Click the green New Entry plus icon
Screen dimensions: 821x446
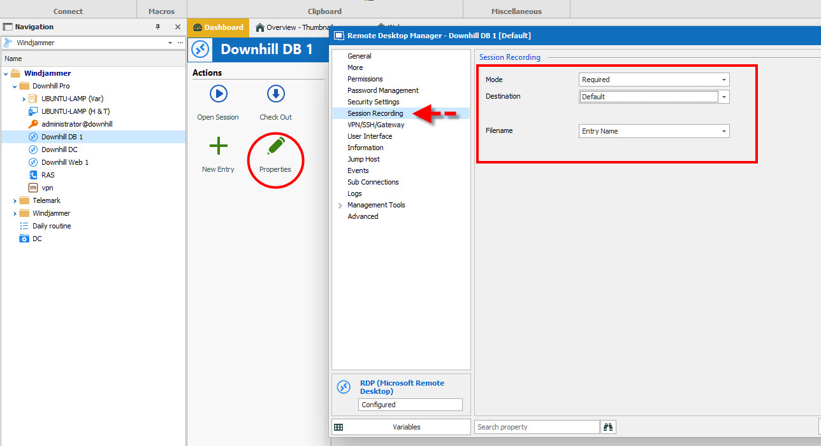click(218, 147)
